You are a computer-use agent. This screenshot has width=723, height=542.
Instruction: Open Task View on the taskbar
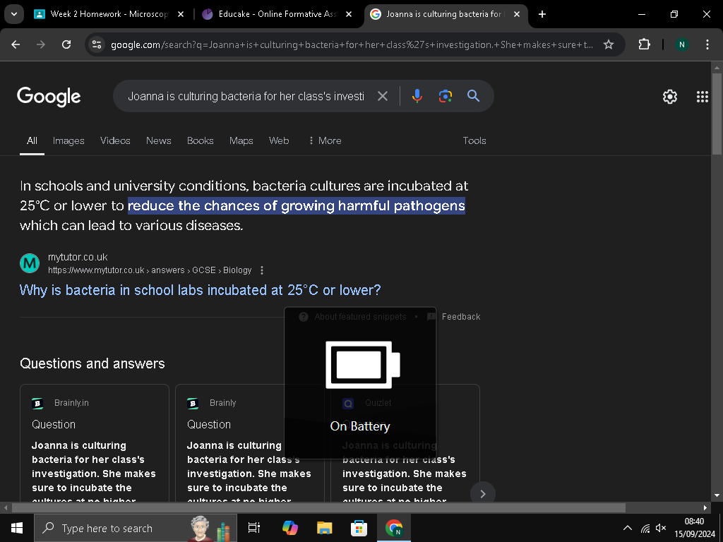point(254,528)
